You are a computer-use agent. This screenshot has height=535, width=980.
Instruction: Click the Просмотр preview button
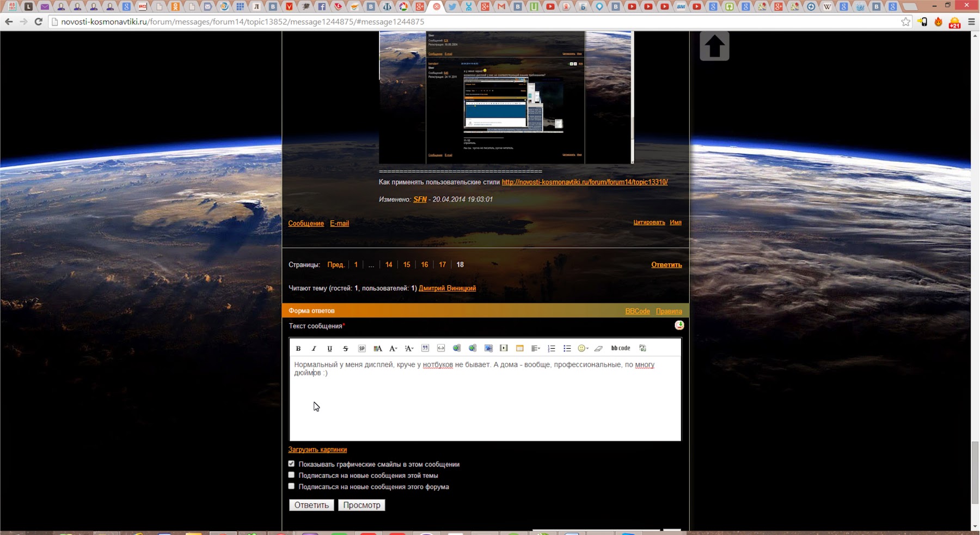(362, 505)
